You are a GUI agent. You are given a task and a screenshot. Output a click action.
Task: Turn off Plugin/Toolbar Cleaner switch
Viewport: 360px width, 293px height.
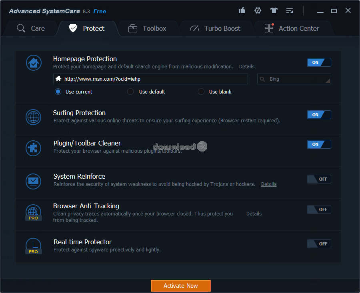pyautogui.click(x=319, y=144)
